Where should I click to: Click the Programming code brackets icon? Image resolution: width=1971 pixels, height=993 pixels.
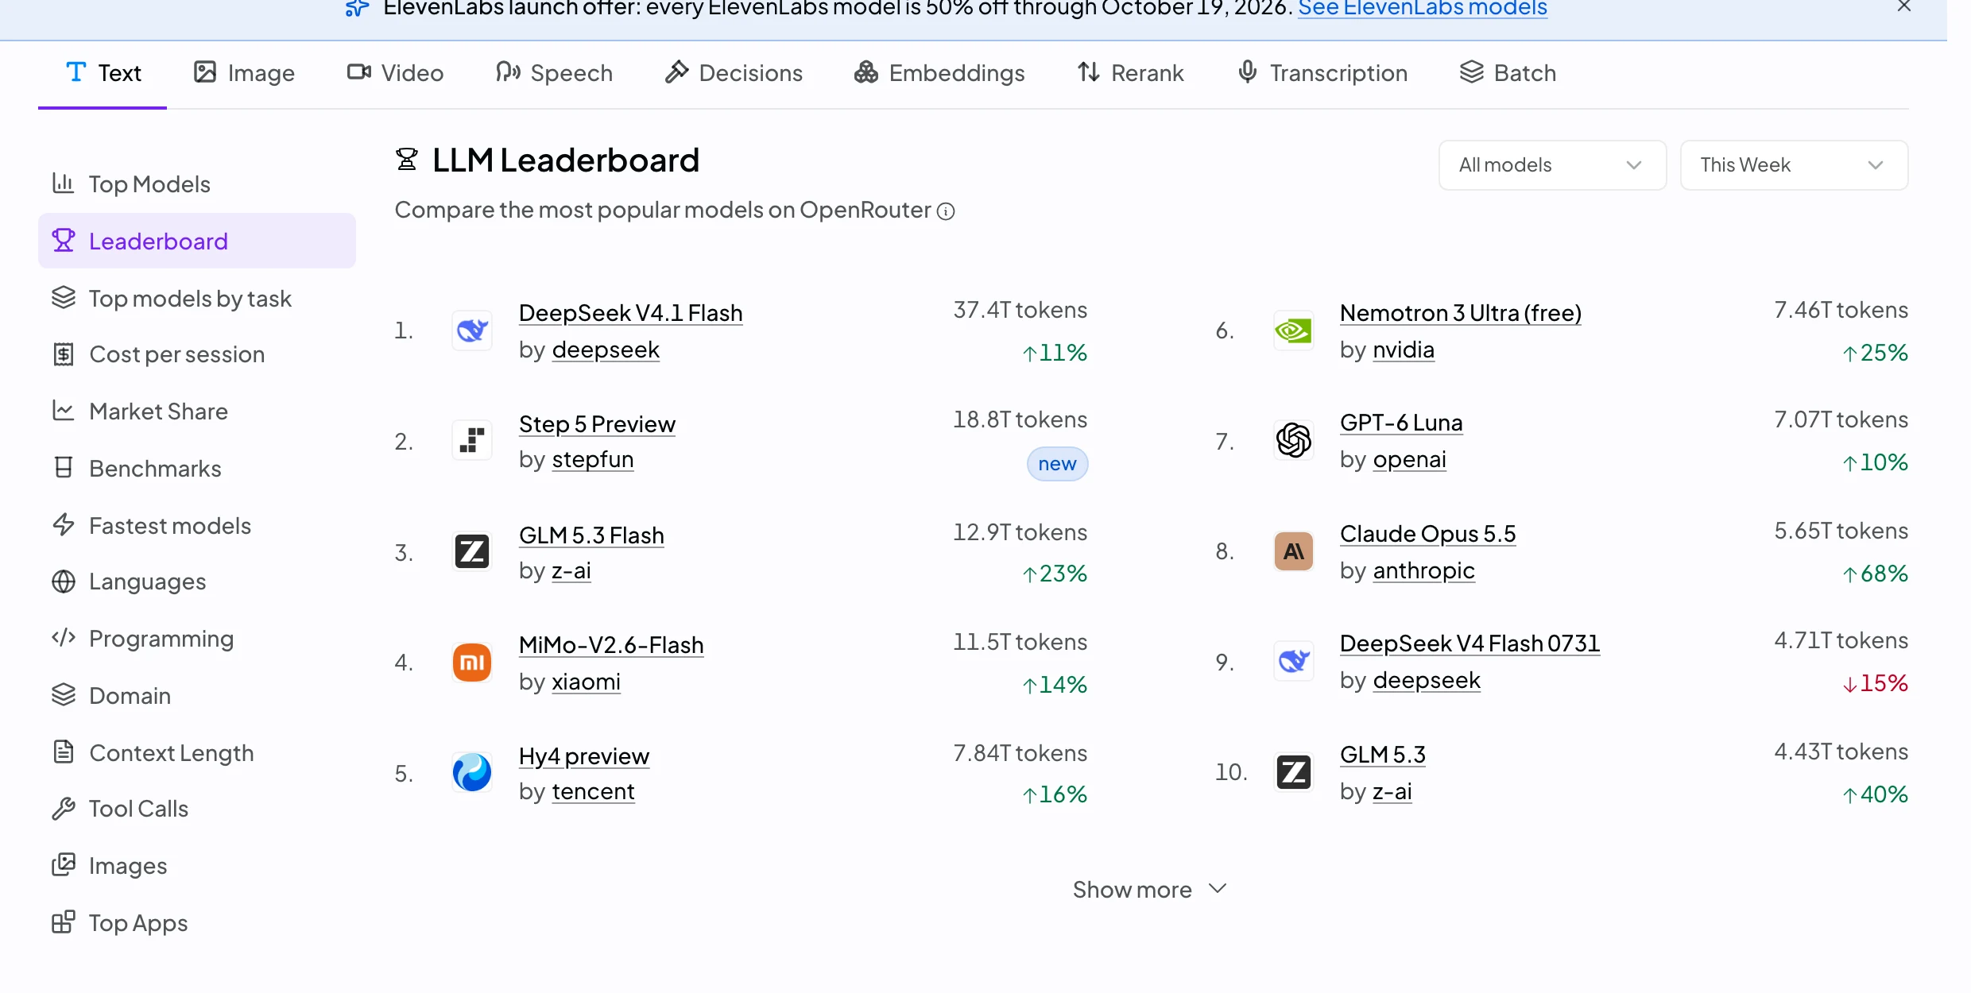[x=64, y=638]
